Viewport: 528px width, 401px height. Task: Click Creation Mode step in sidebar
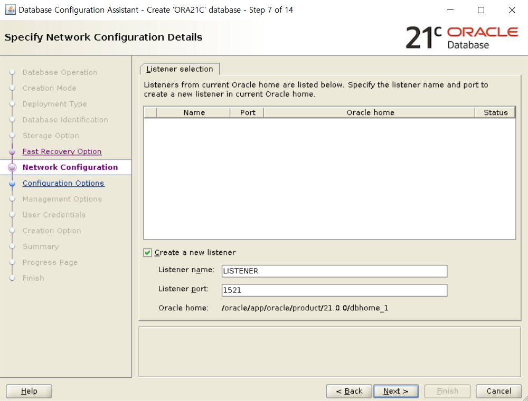[50, 88]
